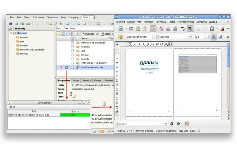Toggle Edit mode pencil icon in Writer toolbar
Screen dimensions: 237x148
[x=153, y=28]
